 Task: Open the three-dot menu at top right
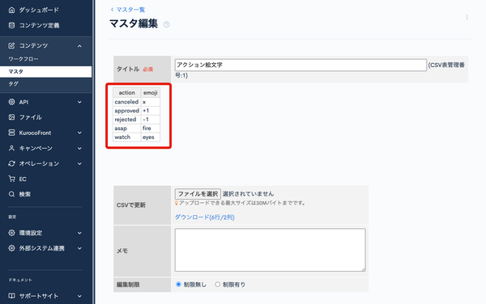(x=467, y=17)
